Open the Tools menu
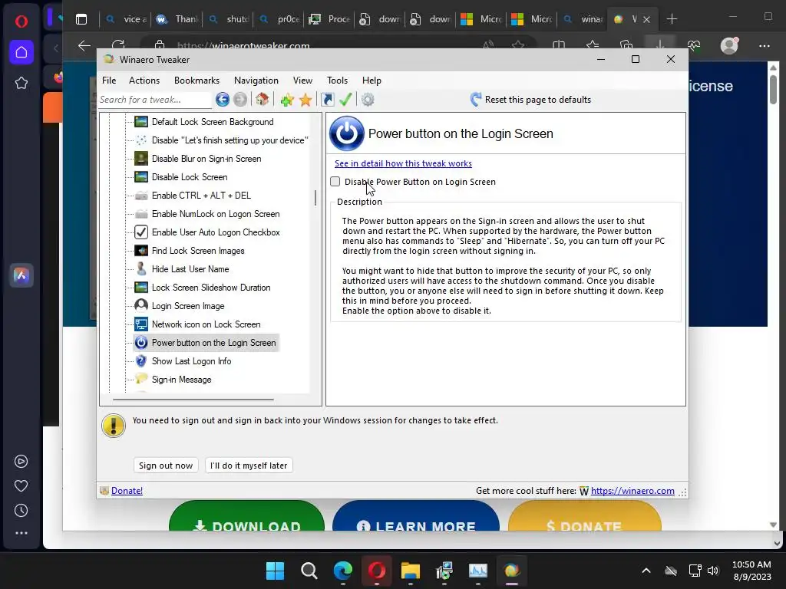Image resolution: width=786 pixels, height=589 pixels. [338, 81]
